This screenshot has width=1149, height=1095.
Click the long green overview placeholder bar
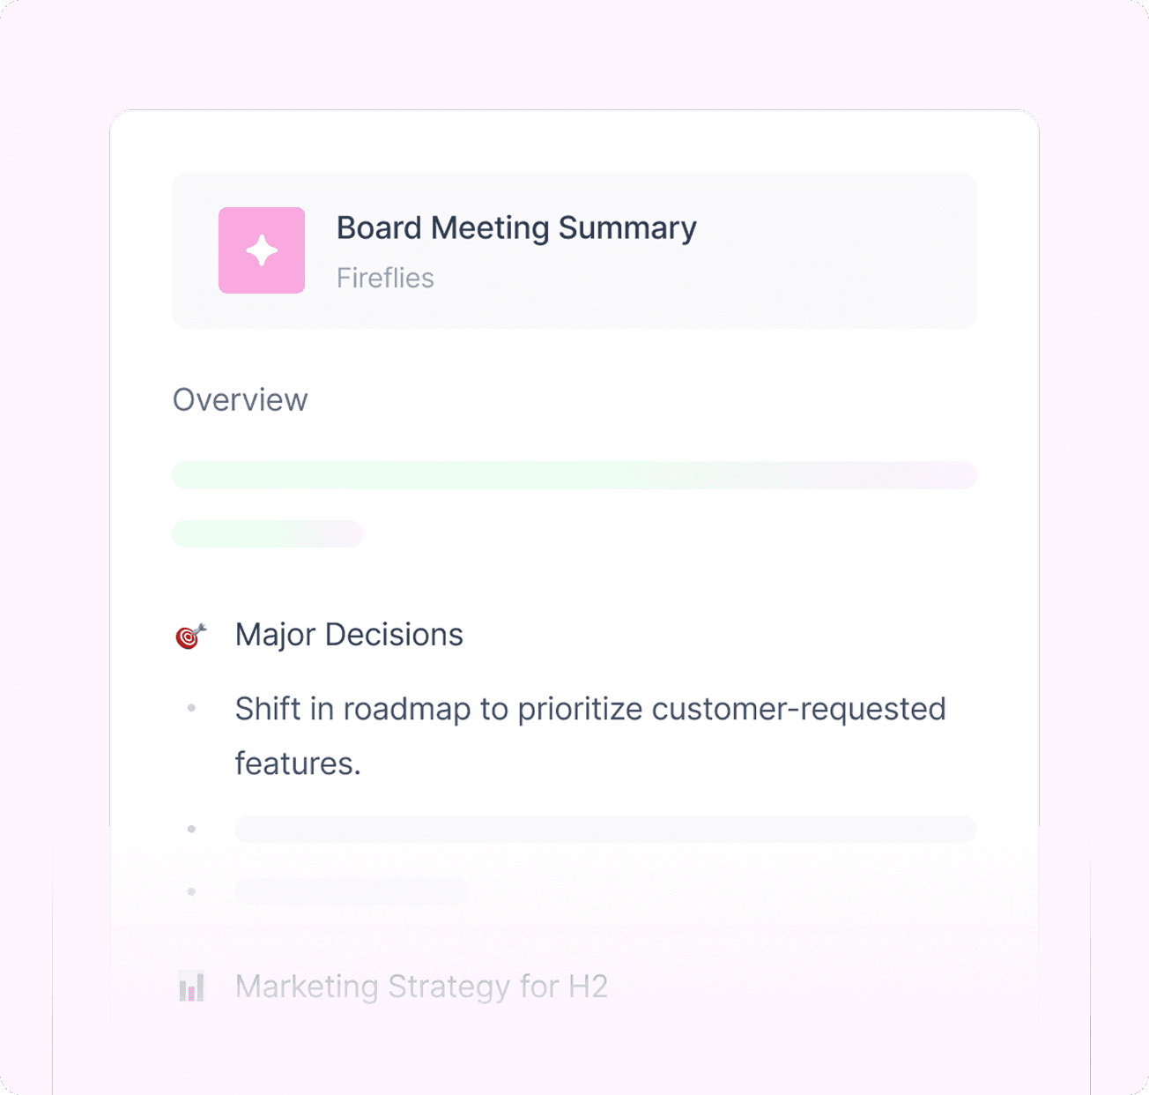(574, 474)
